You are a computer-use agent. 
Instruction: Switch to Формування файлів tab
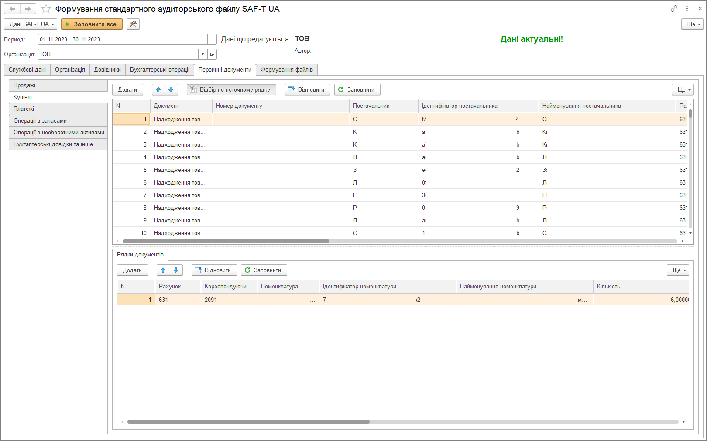(x=287, y=70)
